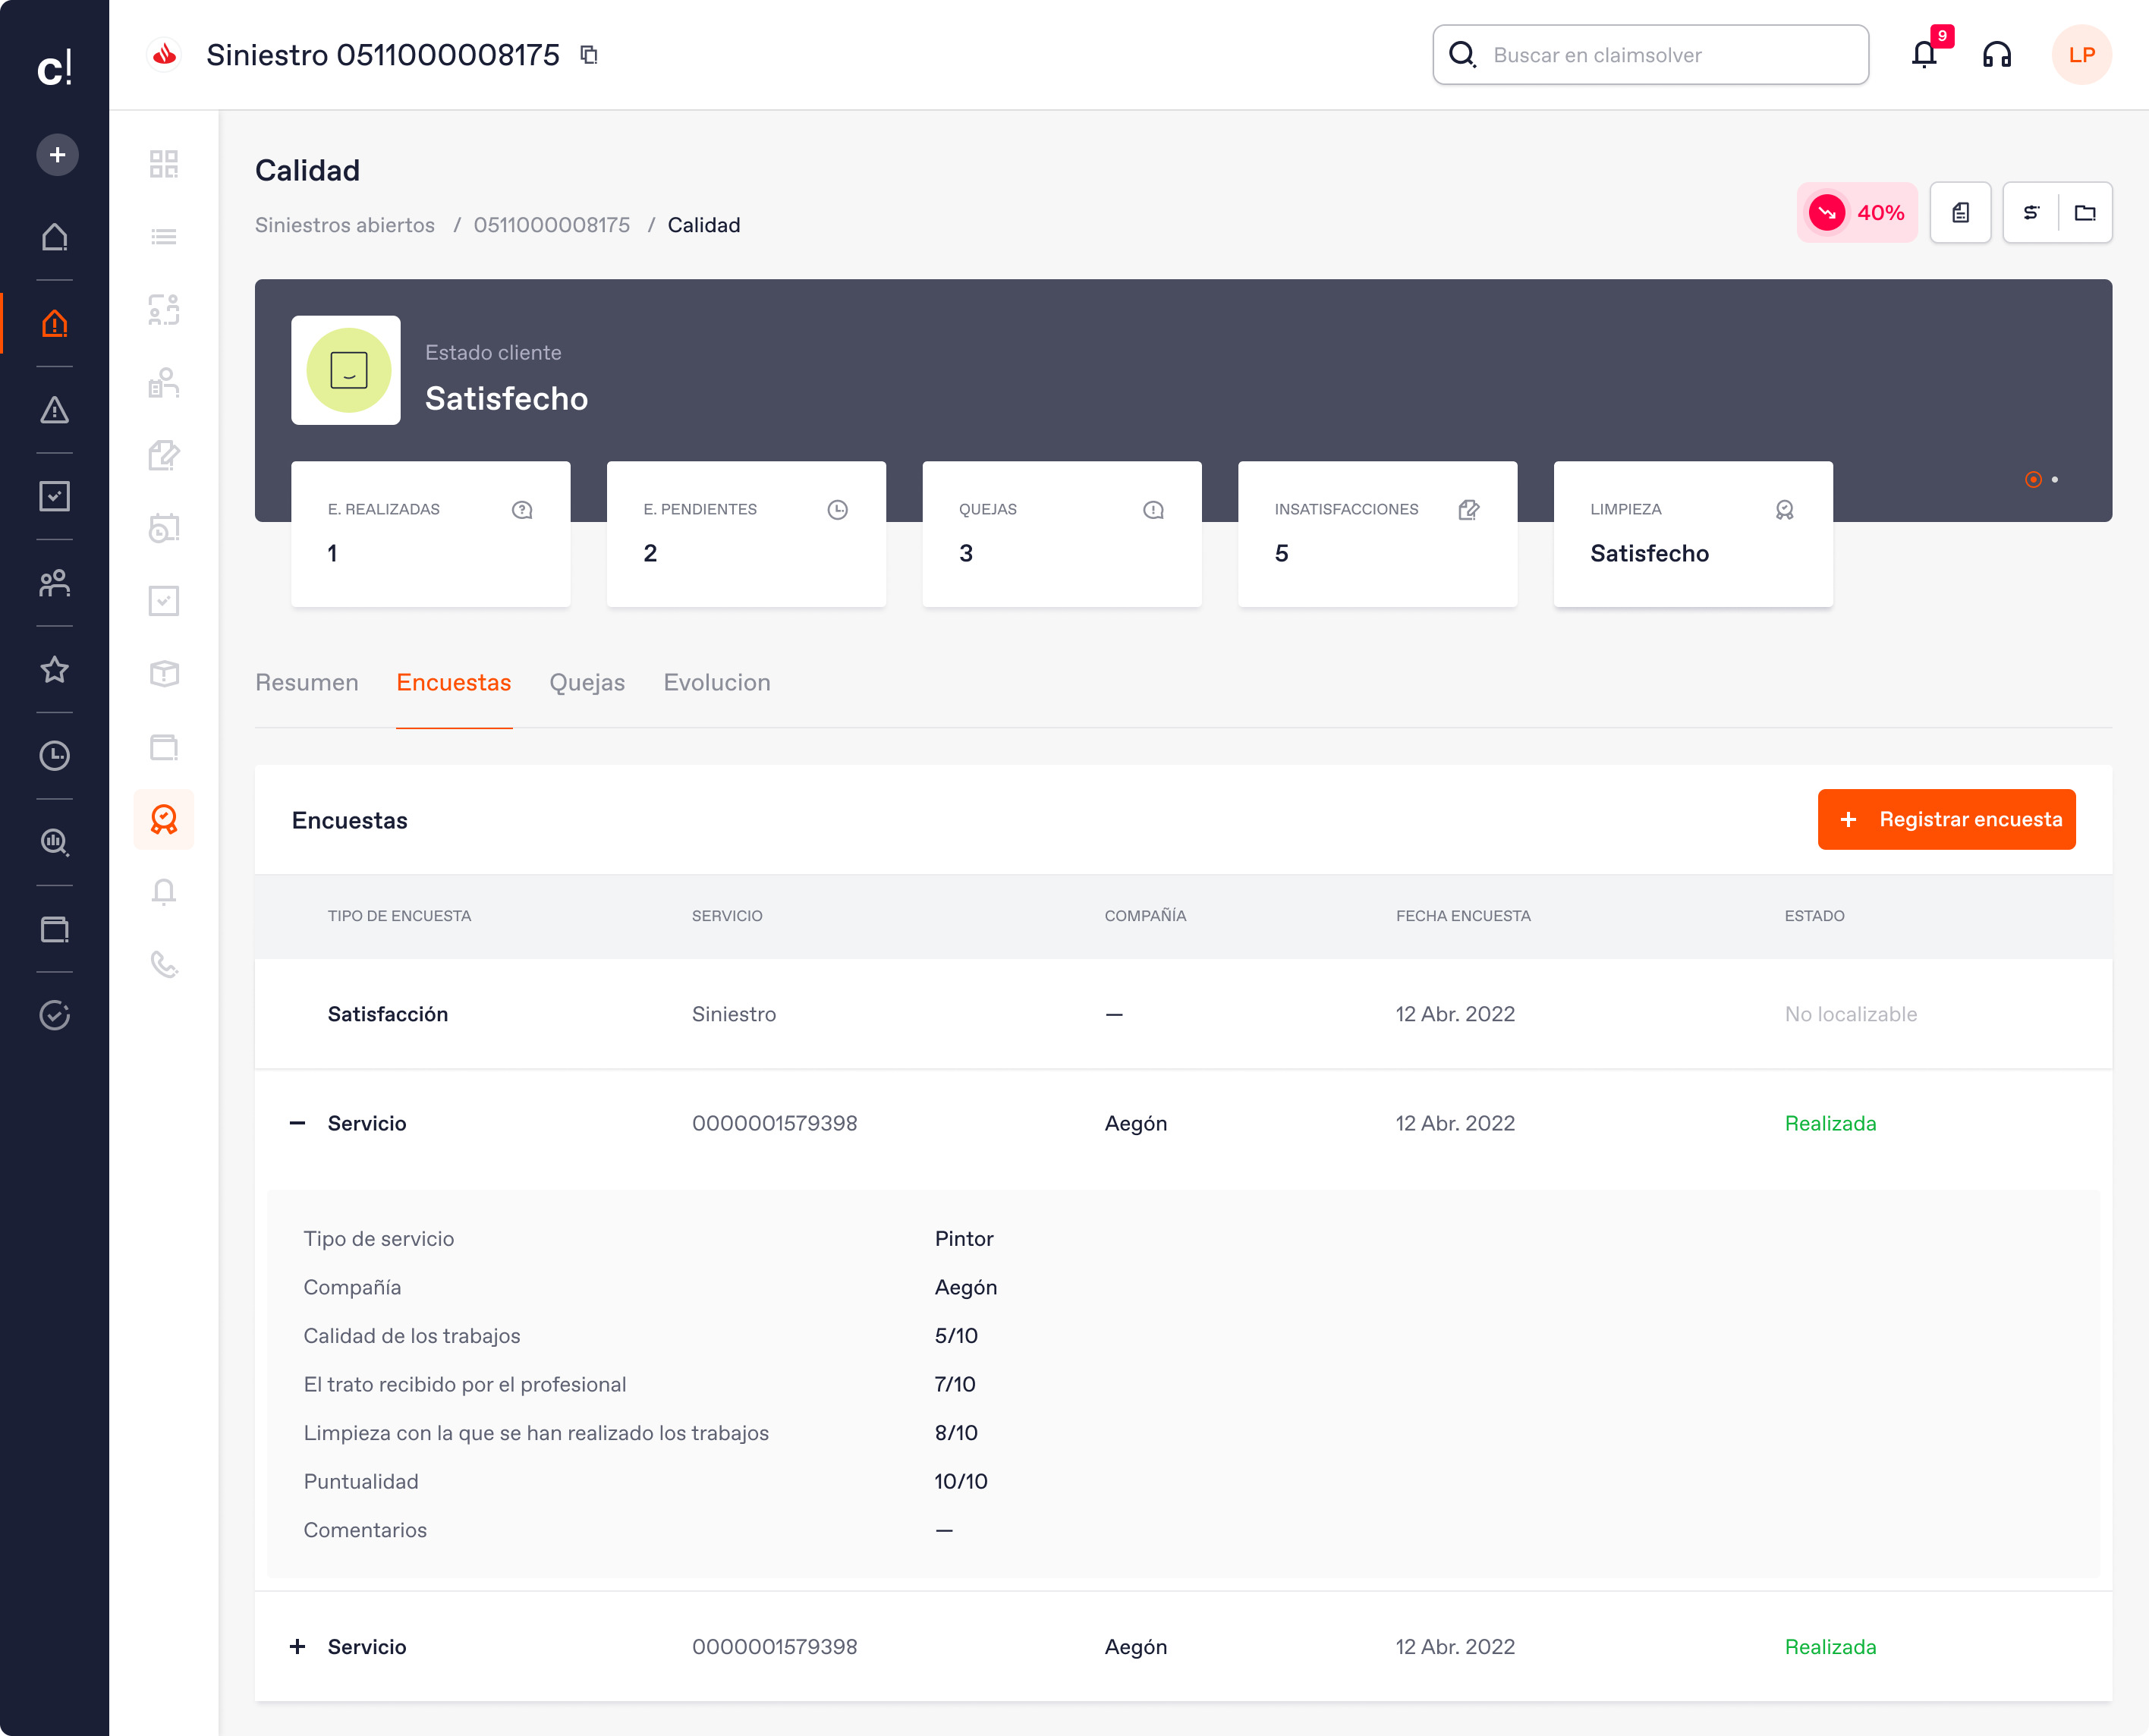Screen dimensions: 2149x1736
Task: Select the orange quality award icon
Action: (164, 820)
